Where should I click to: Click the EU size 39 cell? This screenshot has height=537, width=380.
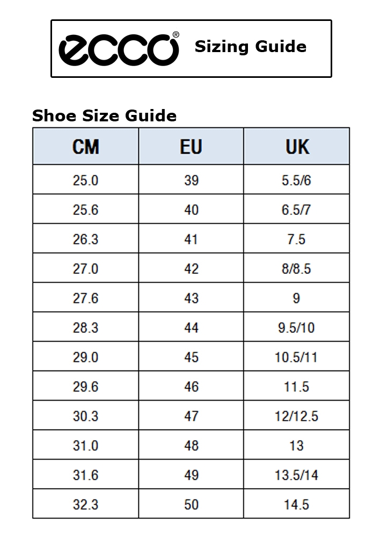[x=191, y=180]
